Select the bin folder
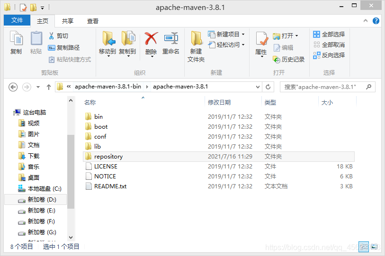The image size is (385, 256). [x=218, y=116]
